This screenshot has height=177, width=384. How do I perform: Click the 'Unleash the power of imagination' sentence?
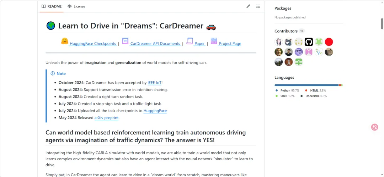click(x=126, y=62)
